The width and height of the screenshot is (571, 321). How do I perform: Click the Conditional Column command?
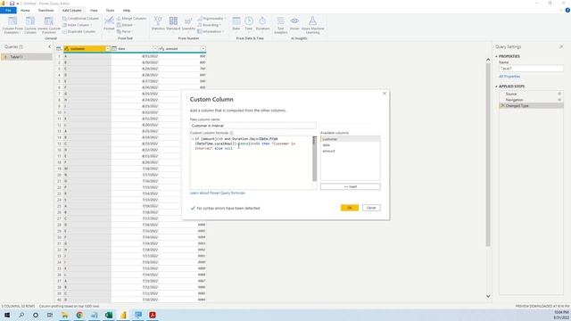80,19
